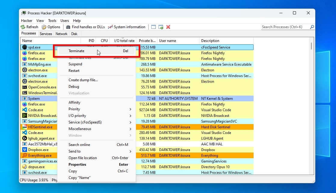Screen dimensions: 336x193
Task: Open the Hacker menu
Action: point(27,21)
